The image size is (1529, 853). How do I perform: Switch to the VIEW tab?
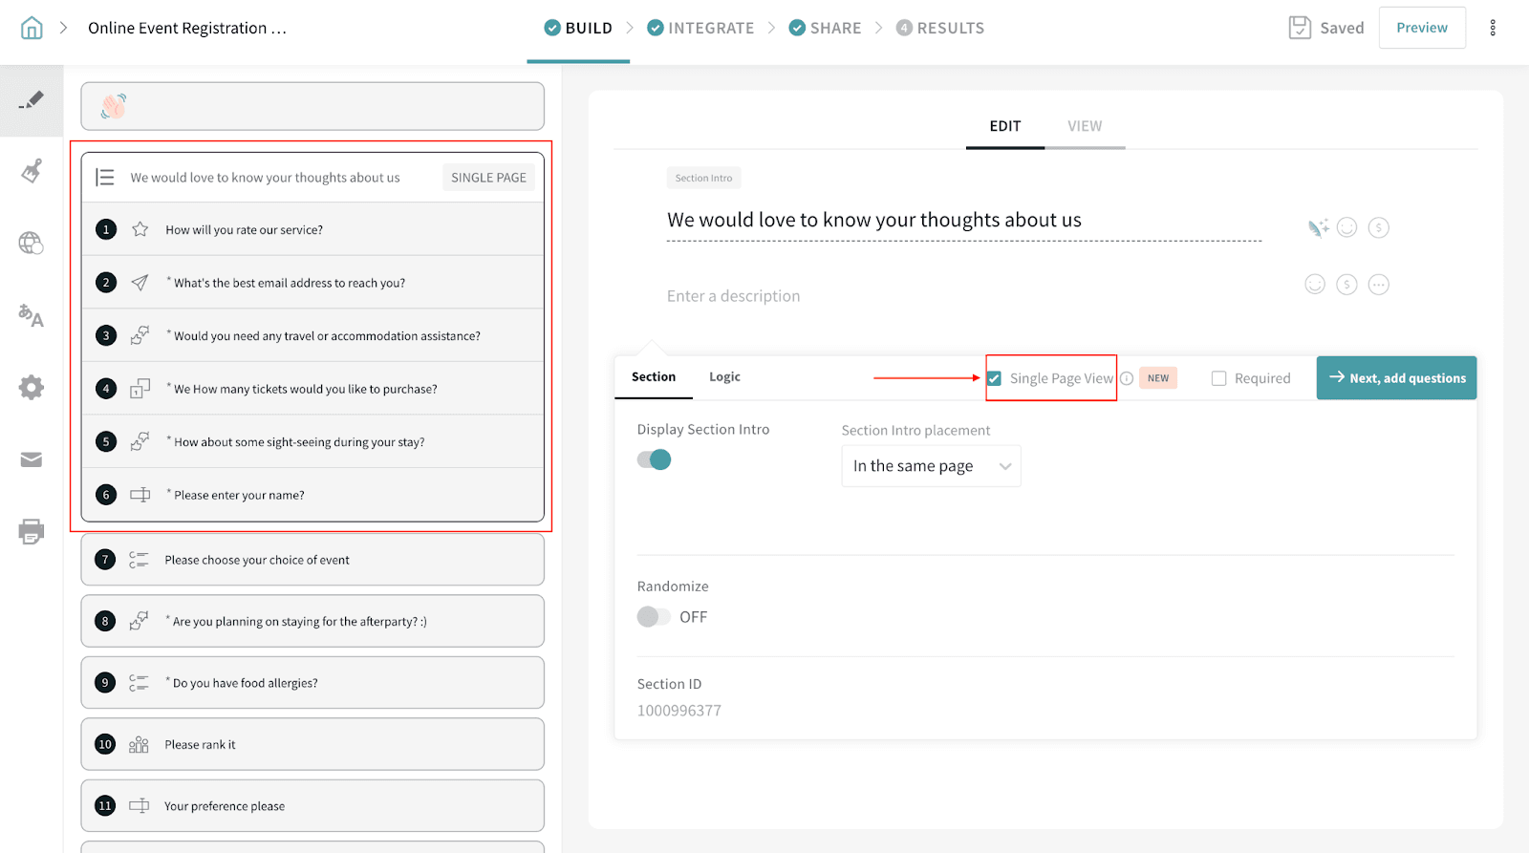click(1085, 126)
